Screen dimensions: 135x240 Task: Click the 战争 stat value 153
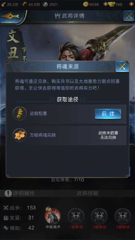(x=31, y=208)
